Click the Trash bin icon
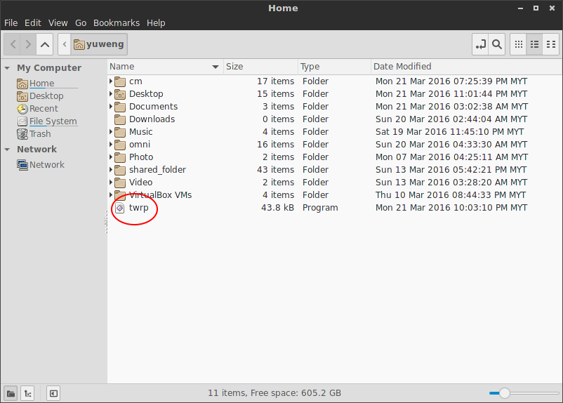 click(x=22, y=134)
